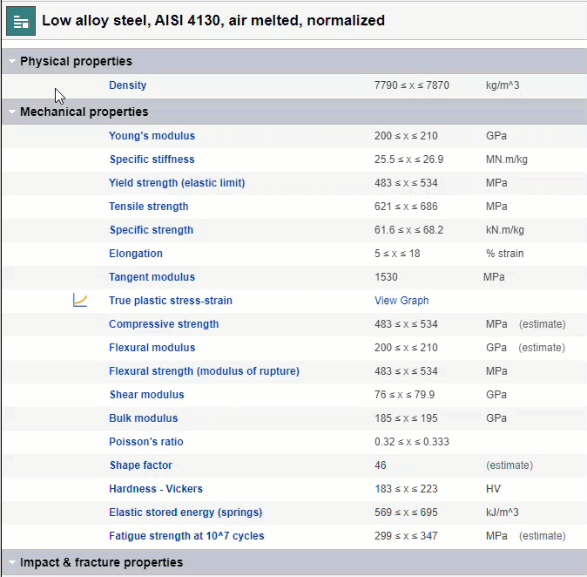Click the Elastic stored energy (springs) link

click(186, 513)
